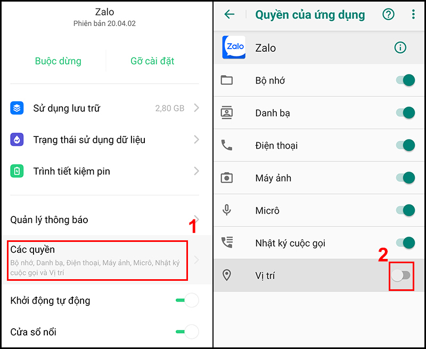The height and width of the screenshot is (349, 426).
Task: Tap the Sử dụng lưu trữ storage icon
Action: 17,108
